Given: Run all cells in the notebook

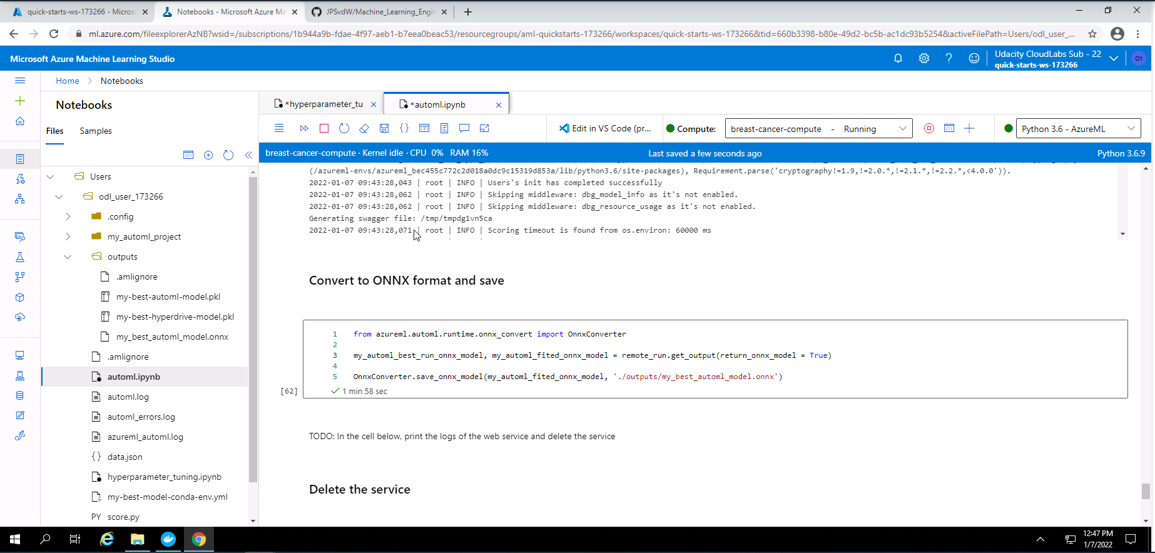Looking at the screenshot, I should point(304,128).
